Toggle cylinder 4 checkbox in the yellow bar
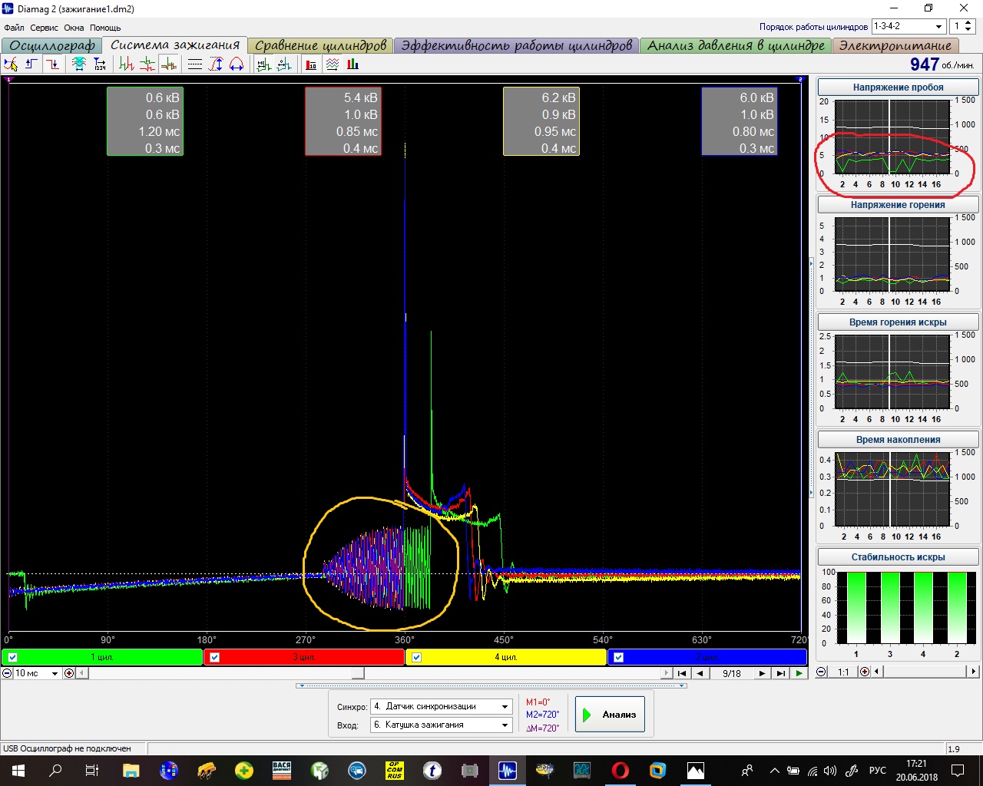Image resolution: width=983 pixels, height=786 pixels. tap(417, 657)
